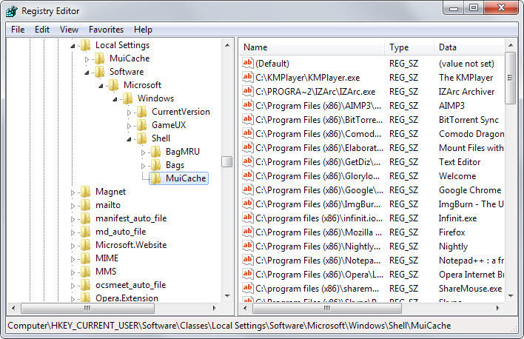Click the BitTorrent Sync value string icon
This screenshot has width=524, height=339.
[x=248, y=119]
